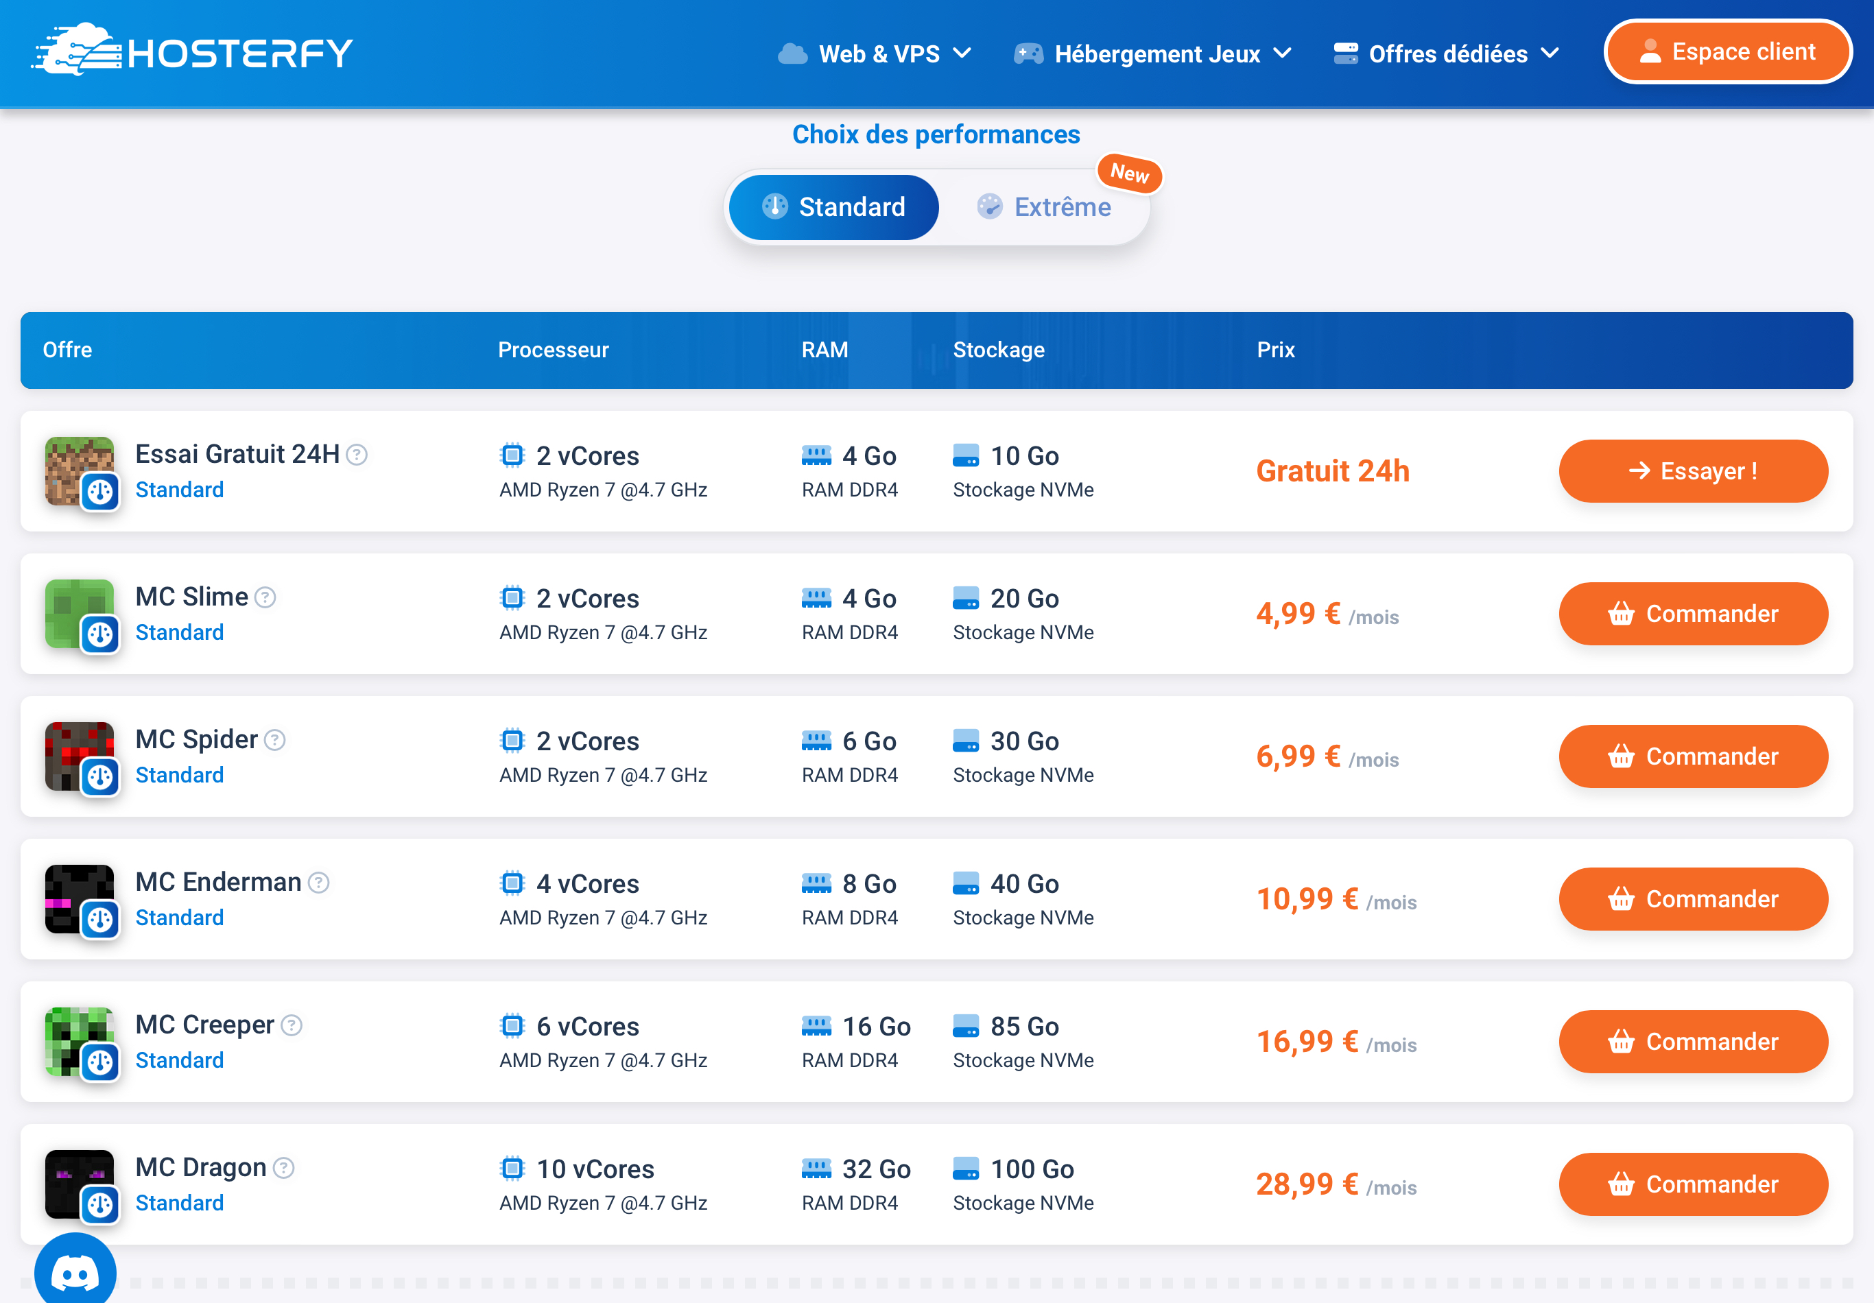
Task: Switch to Extrême performance option
Action: coord(1044,207)
